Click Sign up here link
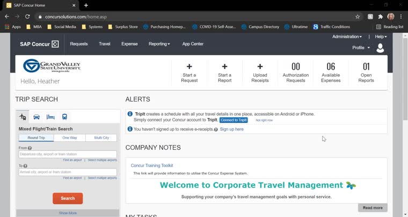The height and width of the screenshot is (217, 408). pos(231,129)
